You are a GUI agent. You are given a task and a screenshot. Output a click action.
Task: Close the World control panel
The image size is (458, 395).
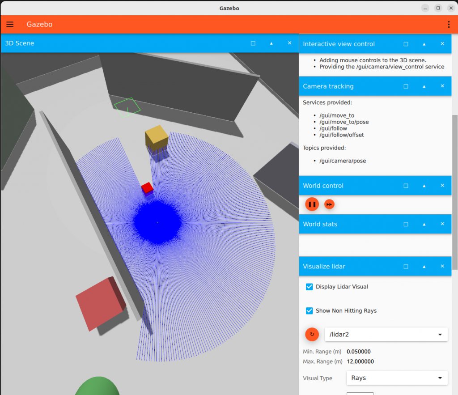click(x=442, y=186)
